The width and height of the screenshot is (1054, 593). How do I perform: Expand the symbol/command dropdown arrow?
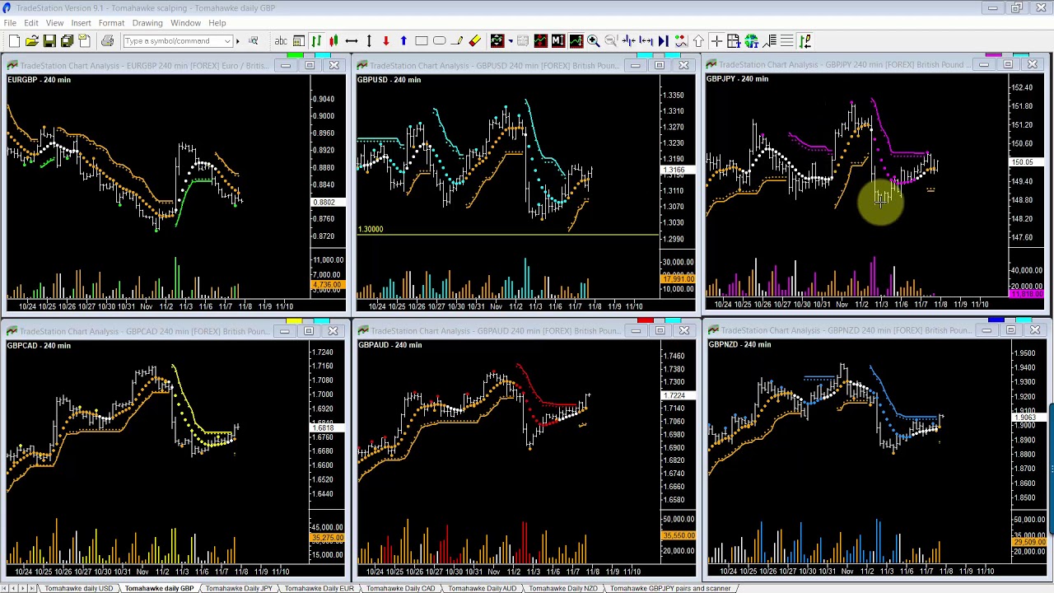pyautogui.click(x=227, y=41)
